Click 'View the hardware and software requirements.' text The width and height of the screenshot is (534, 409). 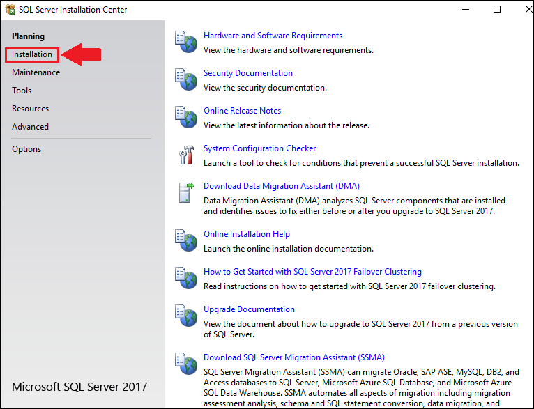(x=289, y=50)
